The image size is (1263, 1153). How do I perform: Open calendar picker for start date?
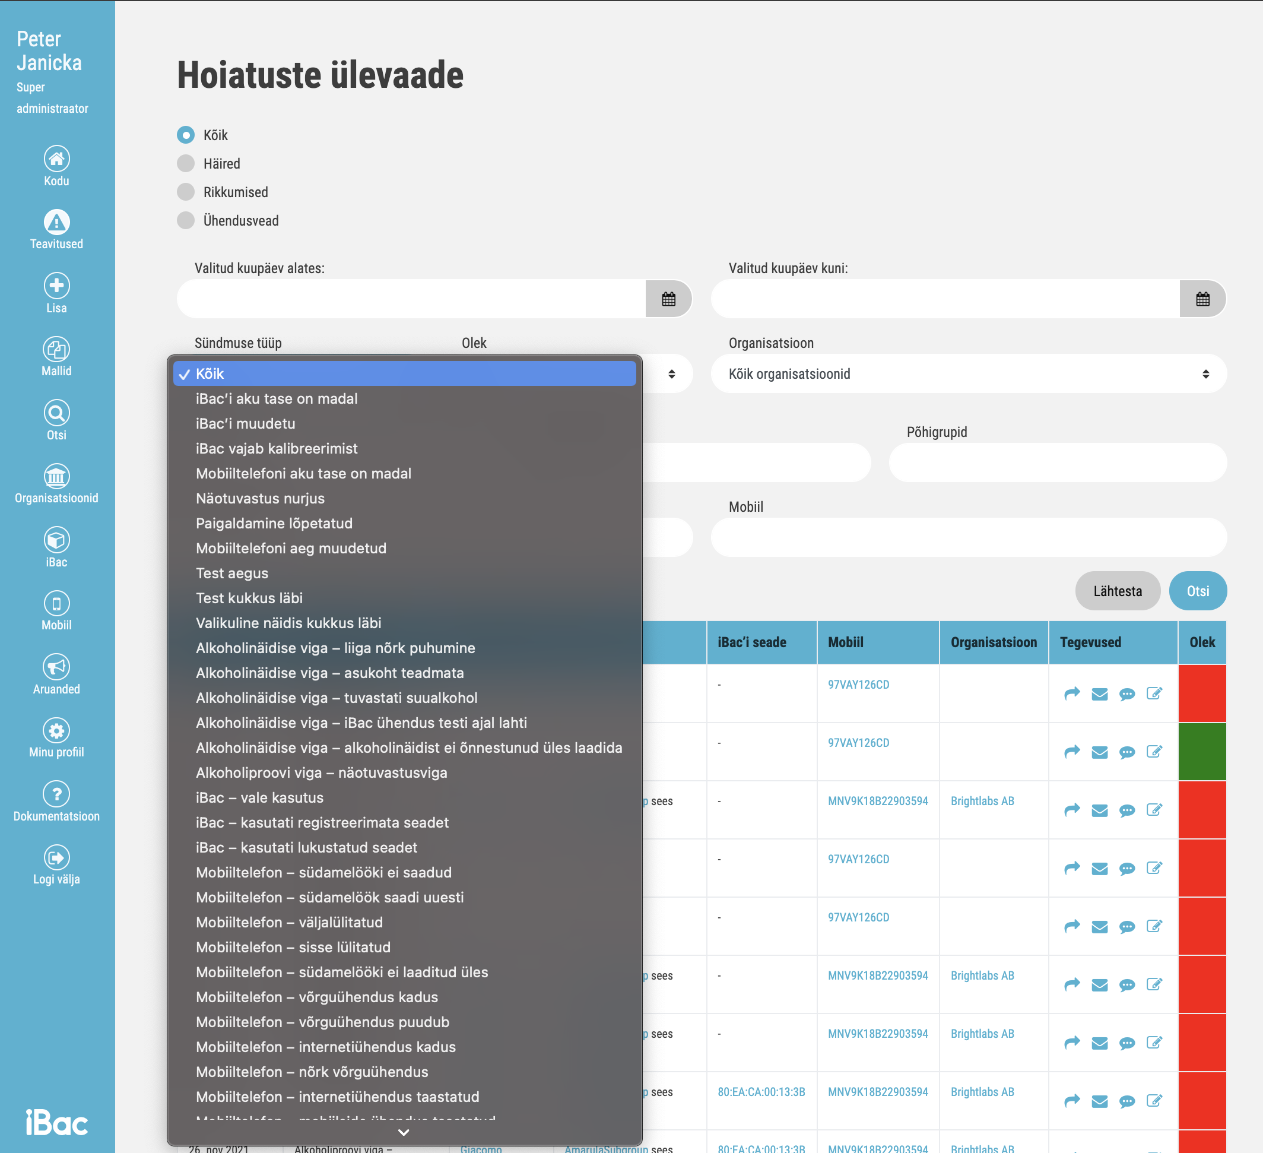668,299
